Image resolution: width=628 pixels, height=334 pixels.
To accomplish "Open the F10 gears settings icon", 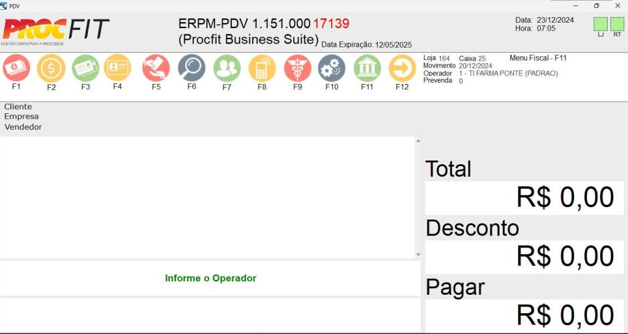I will click(332, 69).
